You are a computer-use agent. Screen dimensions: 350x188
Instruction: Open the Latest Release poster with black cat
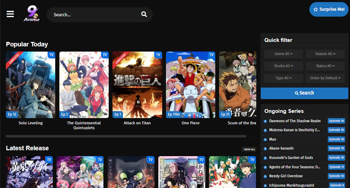(131, 172)
